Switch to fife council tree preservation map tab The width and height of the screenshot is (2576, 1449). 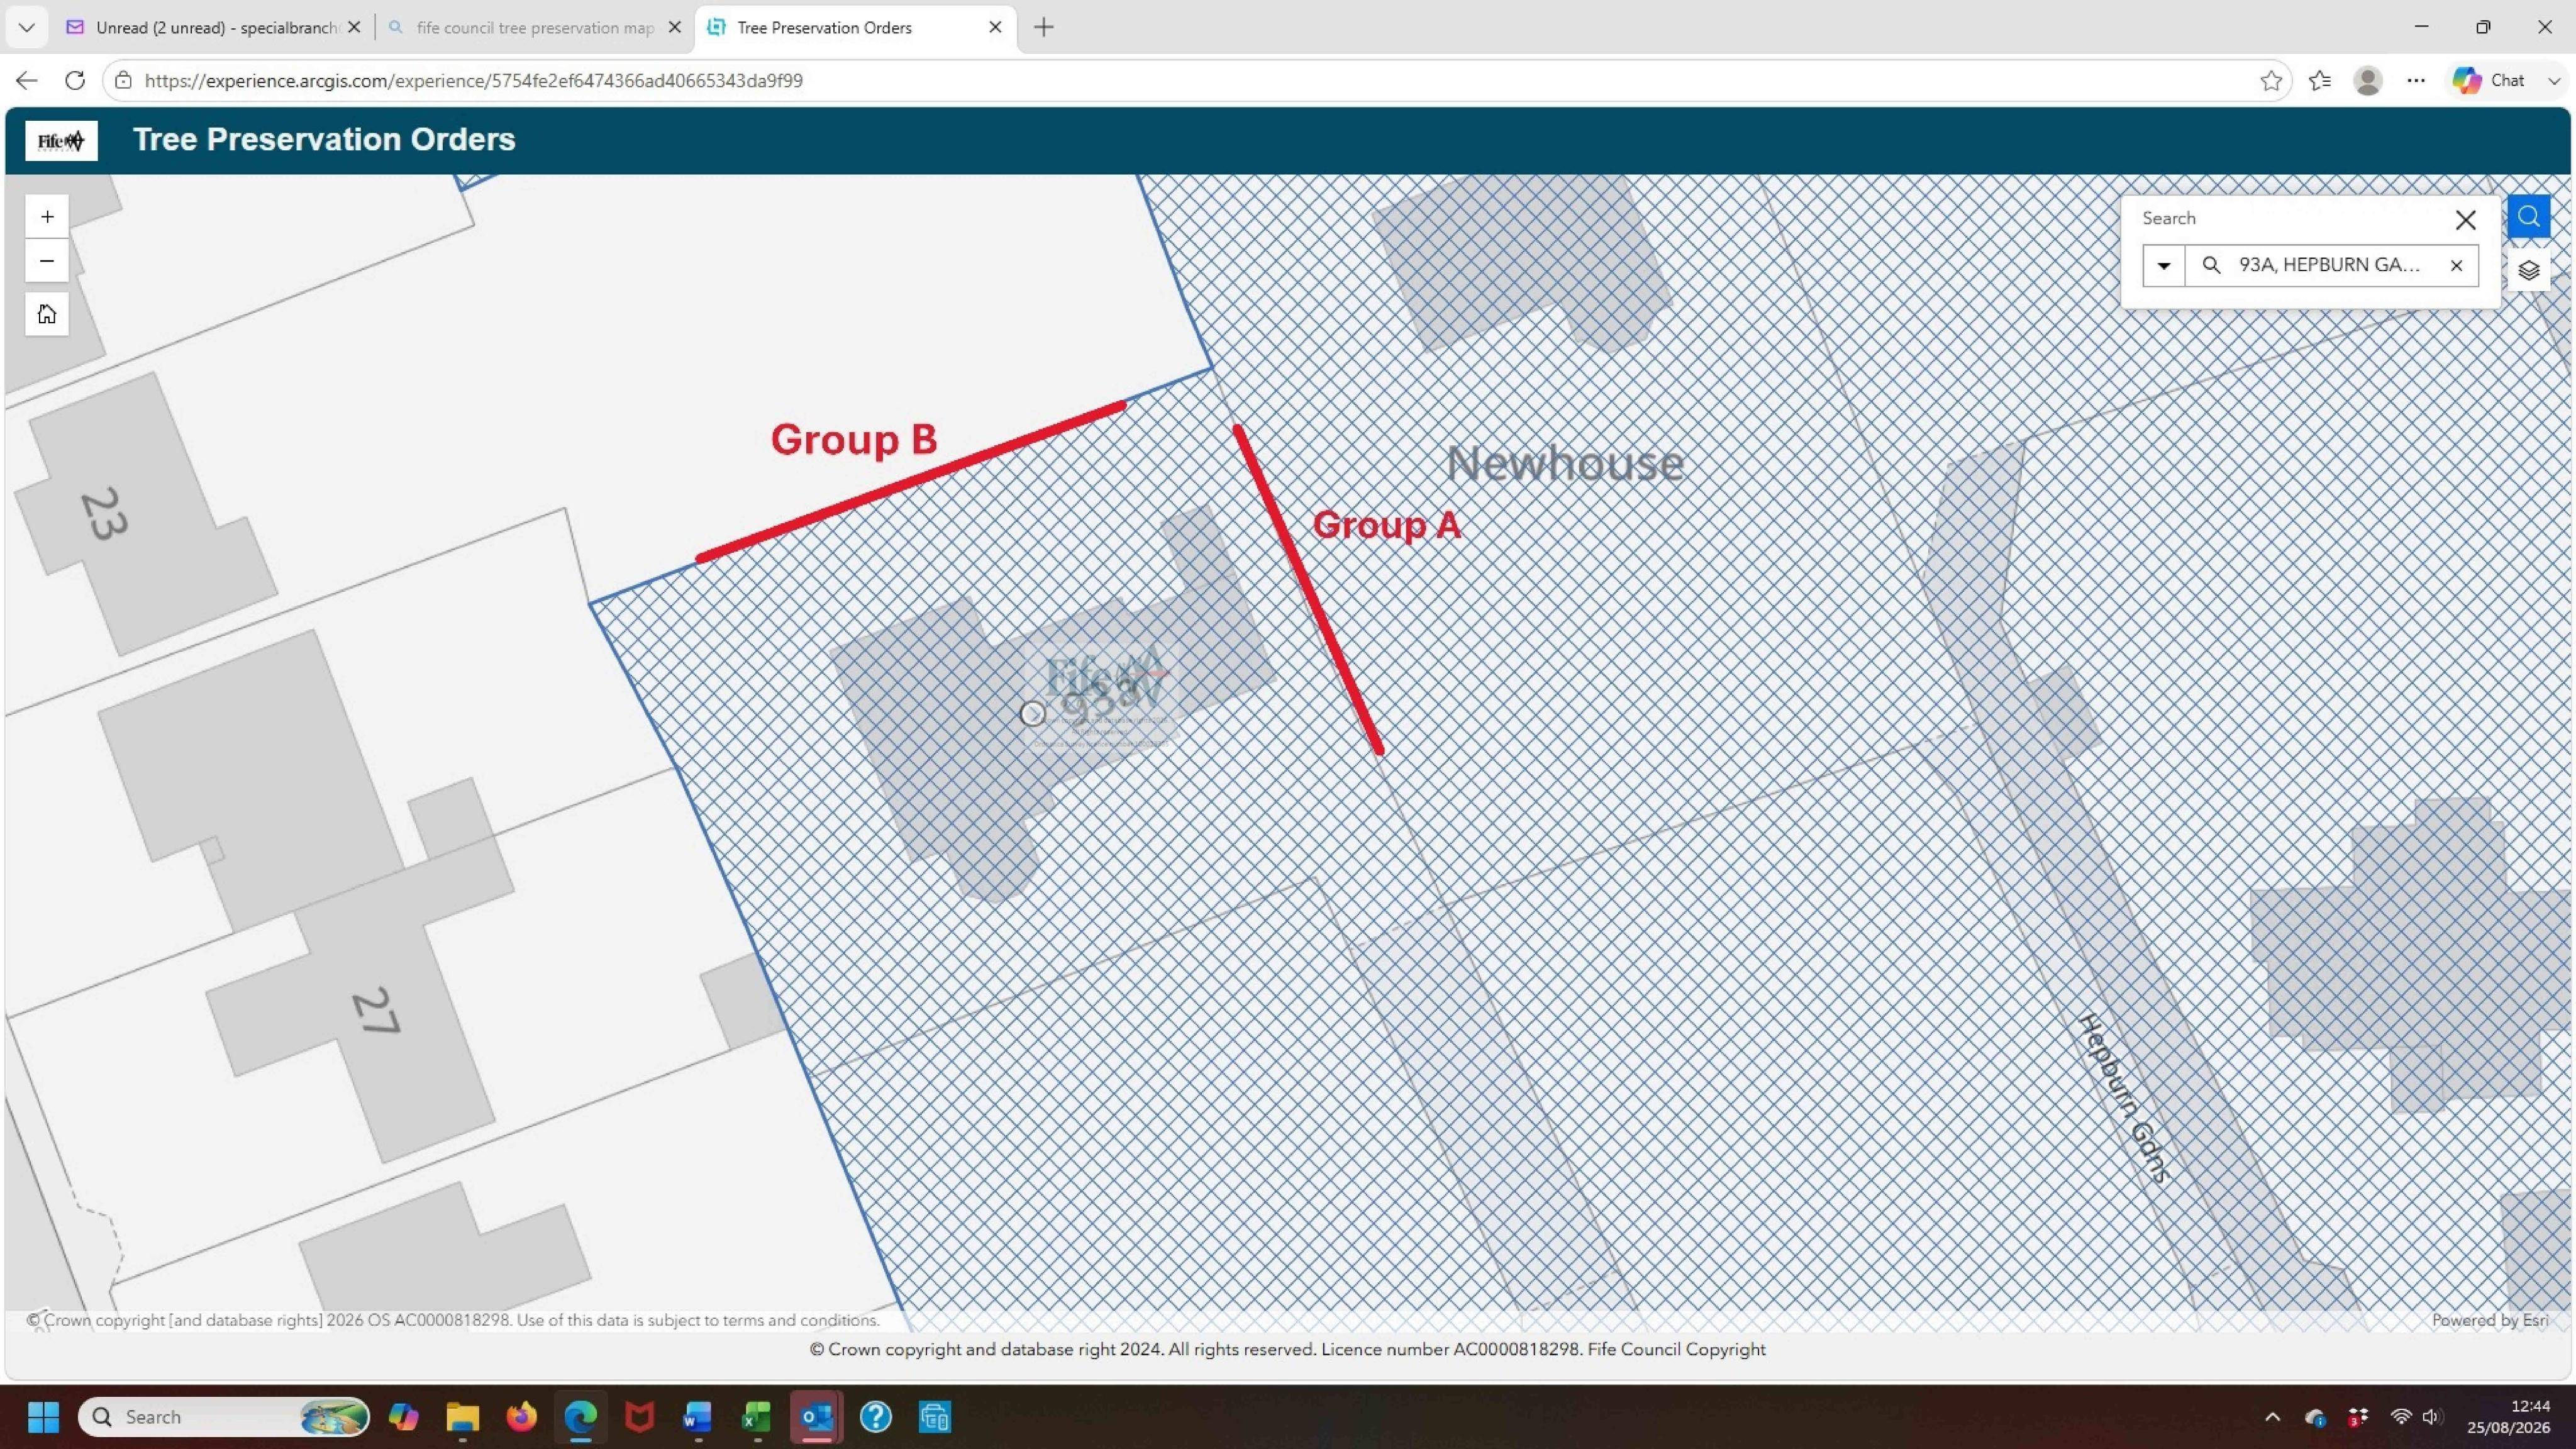(x=535, y=28)
